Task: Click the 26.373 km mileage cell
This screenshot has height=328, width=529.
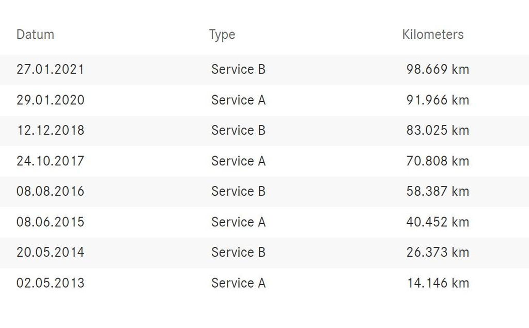Action: 438,252
